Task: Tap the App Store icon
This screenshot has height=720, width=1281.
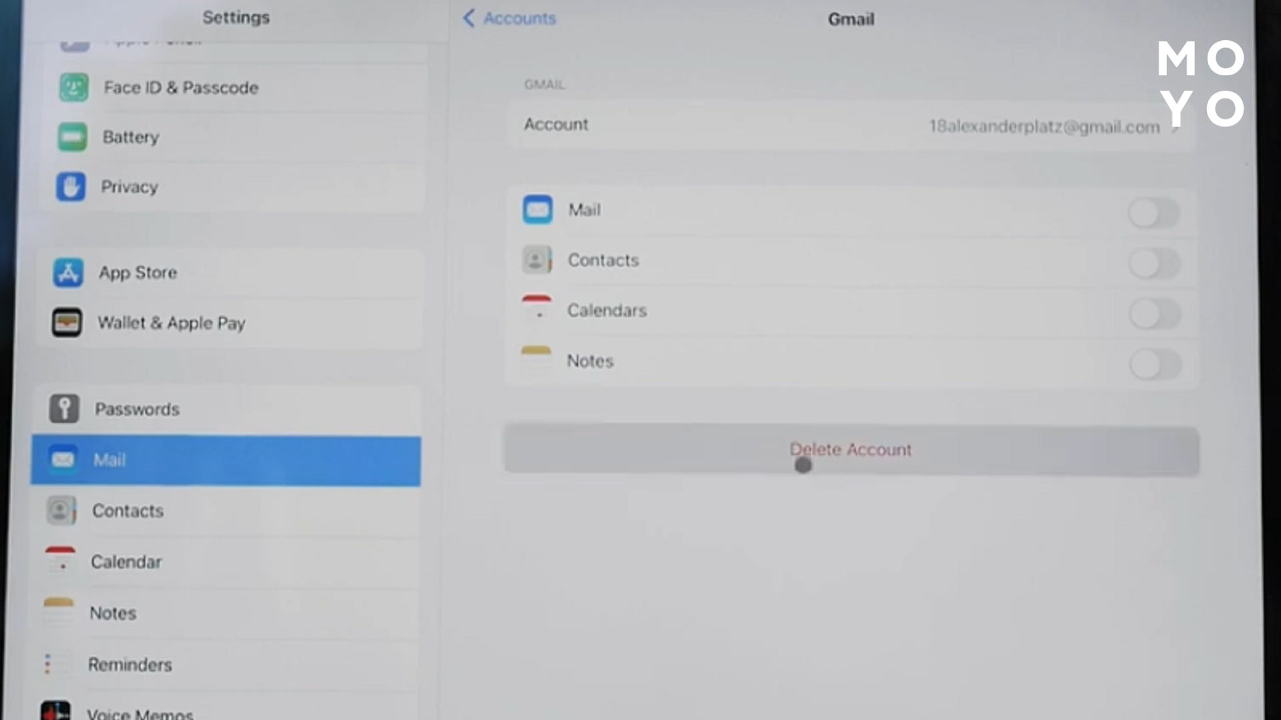Action: pos(68,273)
